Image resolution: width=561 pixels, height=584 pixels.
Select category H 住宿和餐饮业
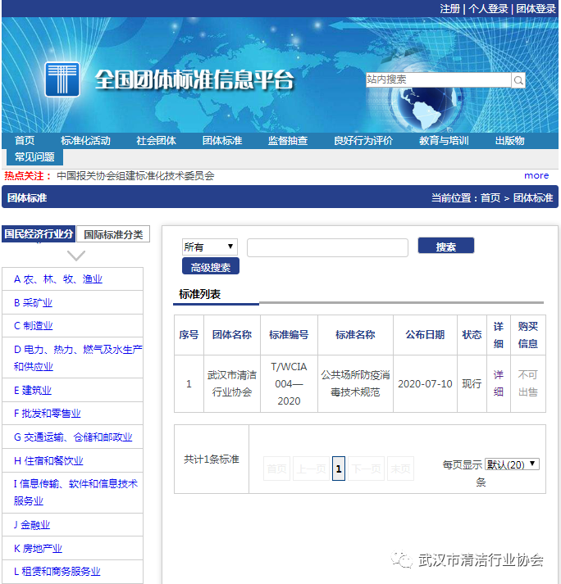[48, 460]
